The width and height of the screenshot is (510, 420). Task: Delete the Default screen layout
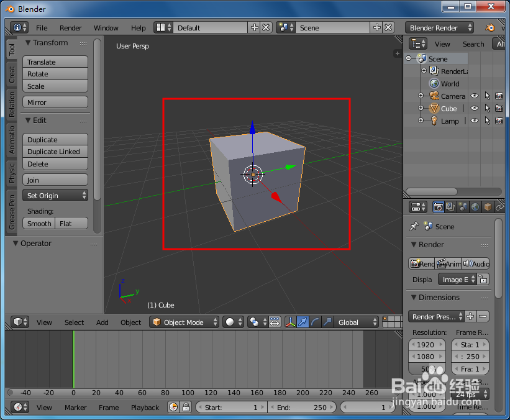(266, 28)
